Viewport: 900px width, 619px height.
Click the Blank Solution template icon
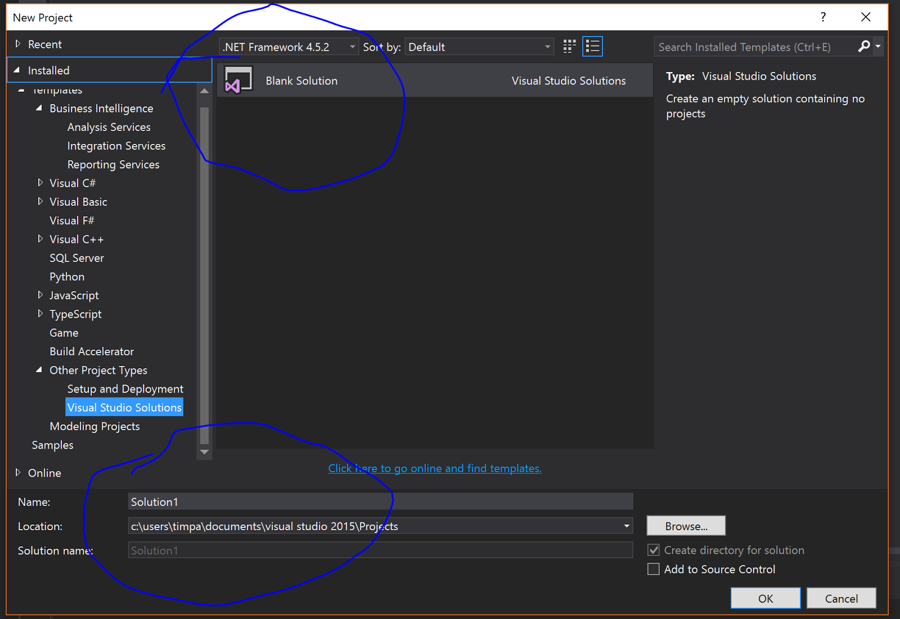tap(238, 80)
